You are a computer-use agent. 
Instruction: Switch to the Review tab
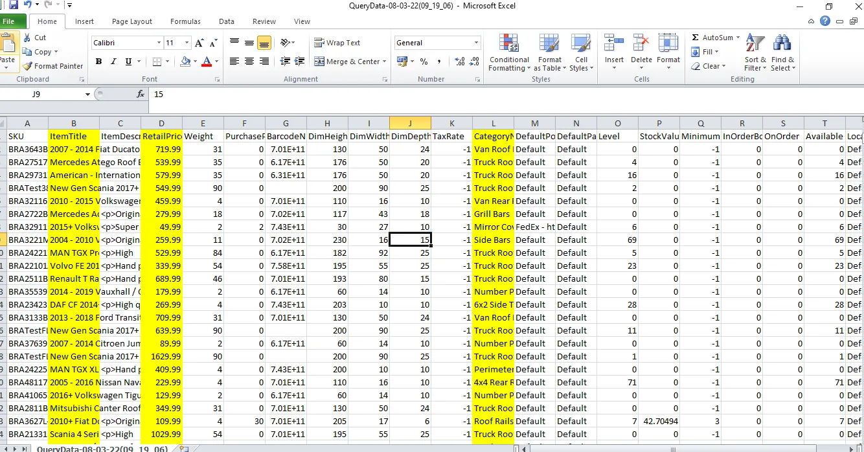pos(264,21)
